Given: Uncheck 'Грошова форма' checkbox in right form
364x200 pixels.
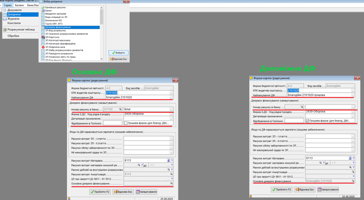Looking at the screenshot, I should point(308,121).
